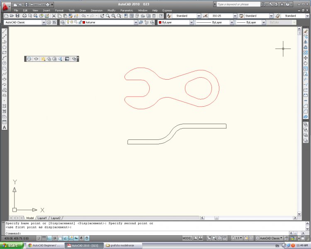
Task: Activate the Hatch tool
Action: [5, 106]
